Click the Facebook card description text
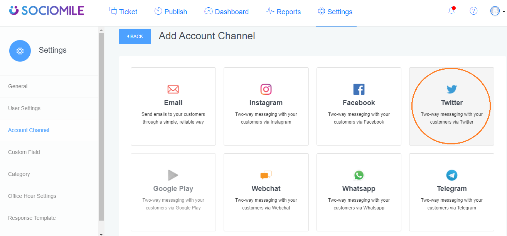 (359, 118)
